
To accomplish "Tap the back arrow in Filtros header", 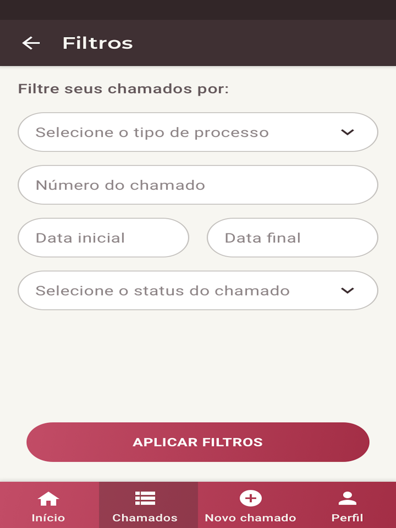I will point(31,43).
